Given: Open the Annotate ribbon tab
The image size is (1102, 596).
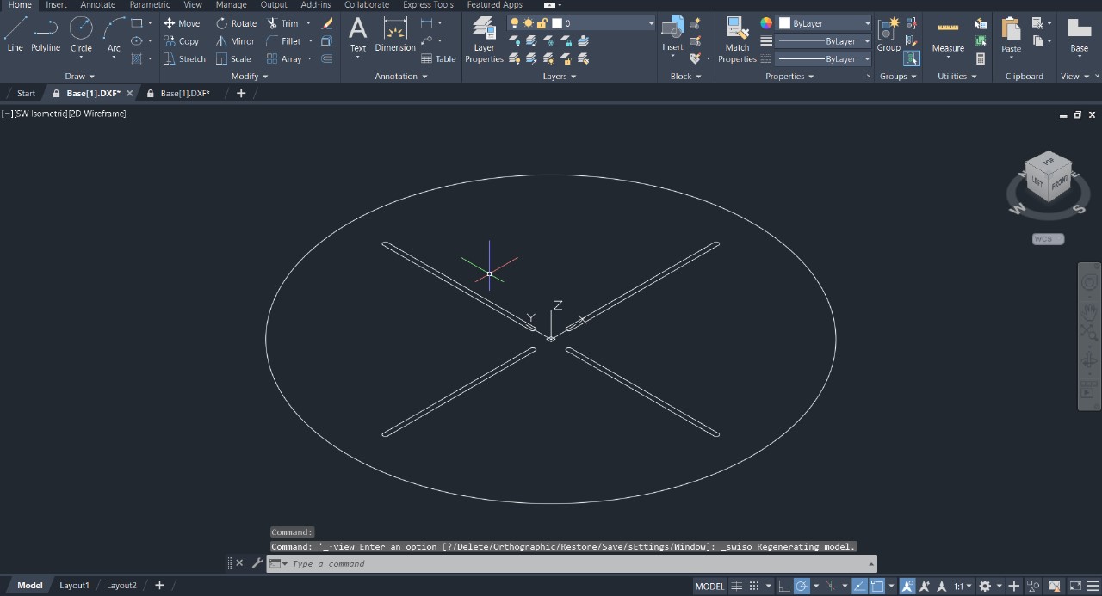Looking at the screenshot, I should pyautogui.click(x=97, y=5).
